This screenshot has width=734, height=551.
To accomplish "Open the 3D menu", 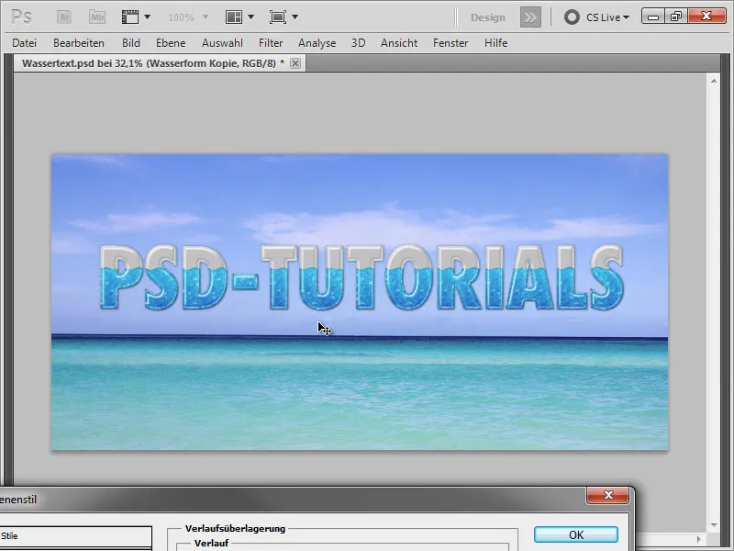I will click(358, 43).
